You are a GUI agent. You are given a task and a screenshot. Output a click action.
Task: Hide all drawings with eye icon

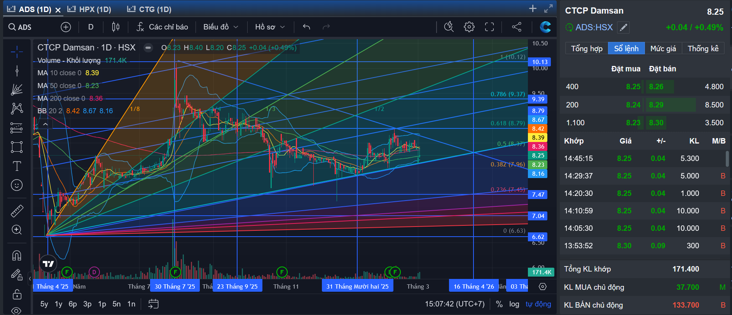click(17, 310)
